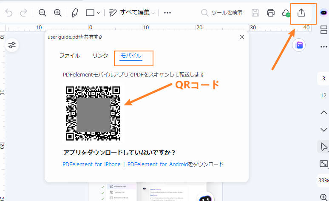This screenshot has width=329, height=201.
Task: Click the current page number 3 field
Action: point(323,79)
